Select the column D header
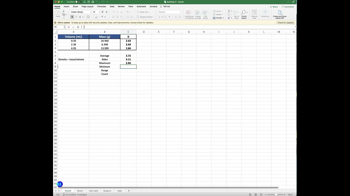 coord(144,32)
